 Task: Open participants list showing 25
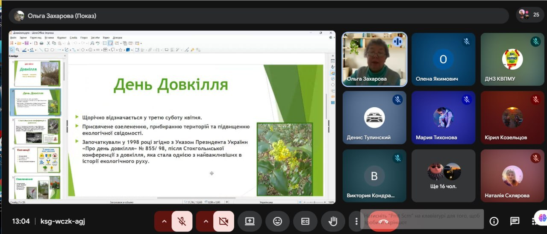(x=529, y=15)
